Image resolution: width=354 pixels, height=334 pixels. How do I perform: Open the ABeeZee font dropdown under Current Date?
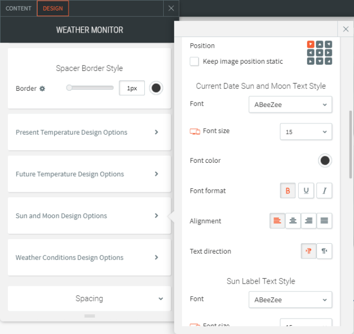290,104
